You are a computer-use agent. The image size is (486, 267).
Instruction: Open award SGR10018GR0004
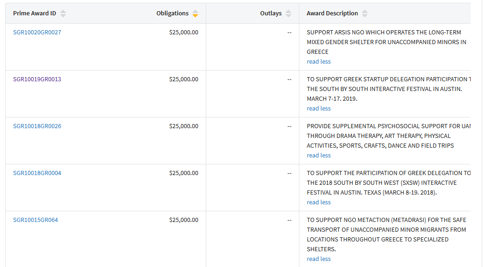click(x=37, y=173)
